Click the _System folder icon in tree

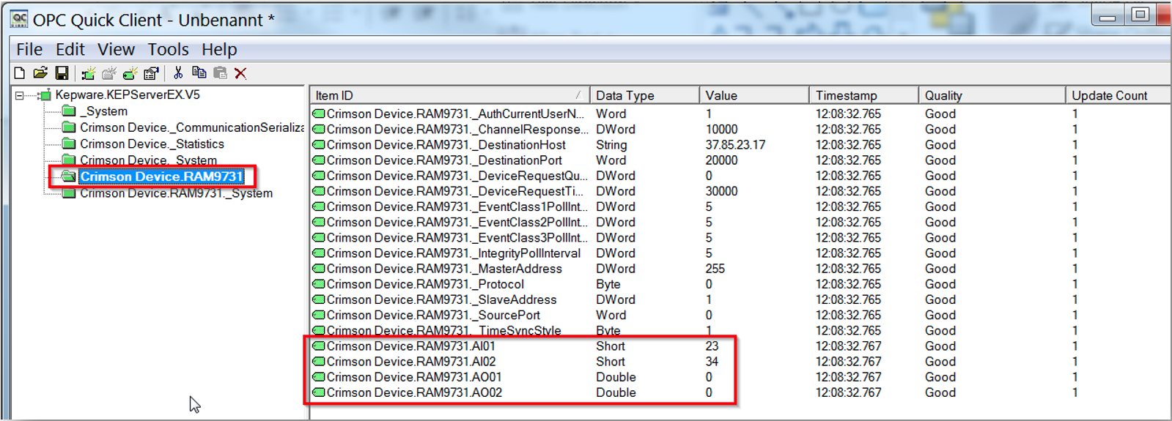pos(69,111)
